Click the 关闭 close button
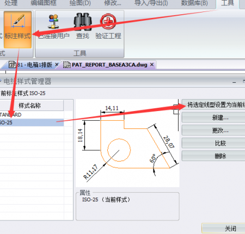Viewport: 245px width, 234px height. click(223, 229)
